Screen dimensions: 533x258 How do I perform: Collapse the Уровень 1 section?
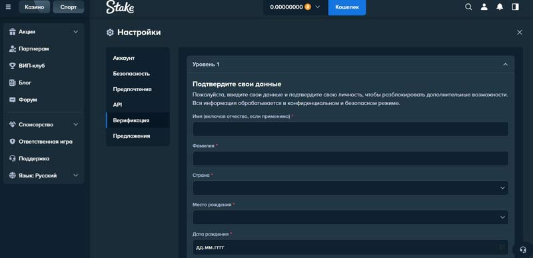pyautogui.click(x=506, y=64)
